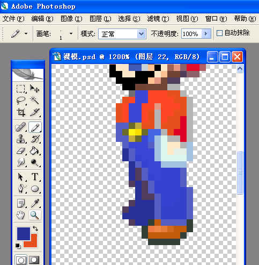The image size is (259, 265).
Task: Select the Healing Brush tool
Action: pyautogui.click(x=21, y=127)
